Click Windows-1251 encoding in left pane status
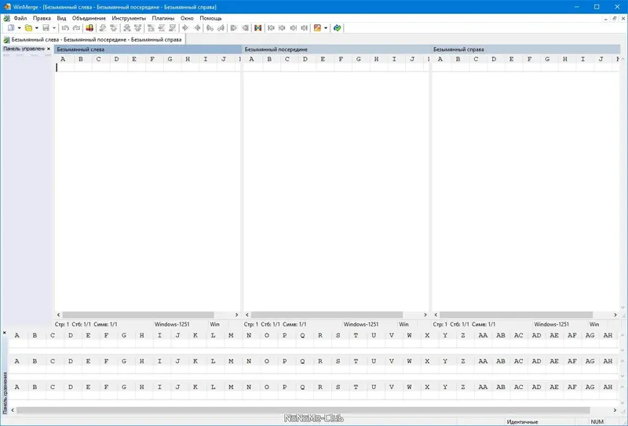 [x=172, y=324]
